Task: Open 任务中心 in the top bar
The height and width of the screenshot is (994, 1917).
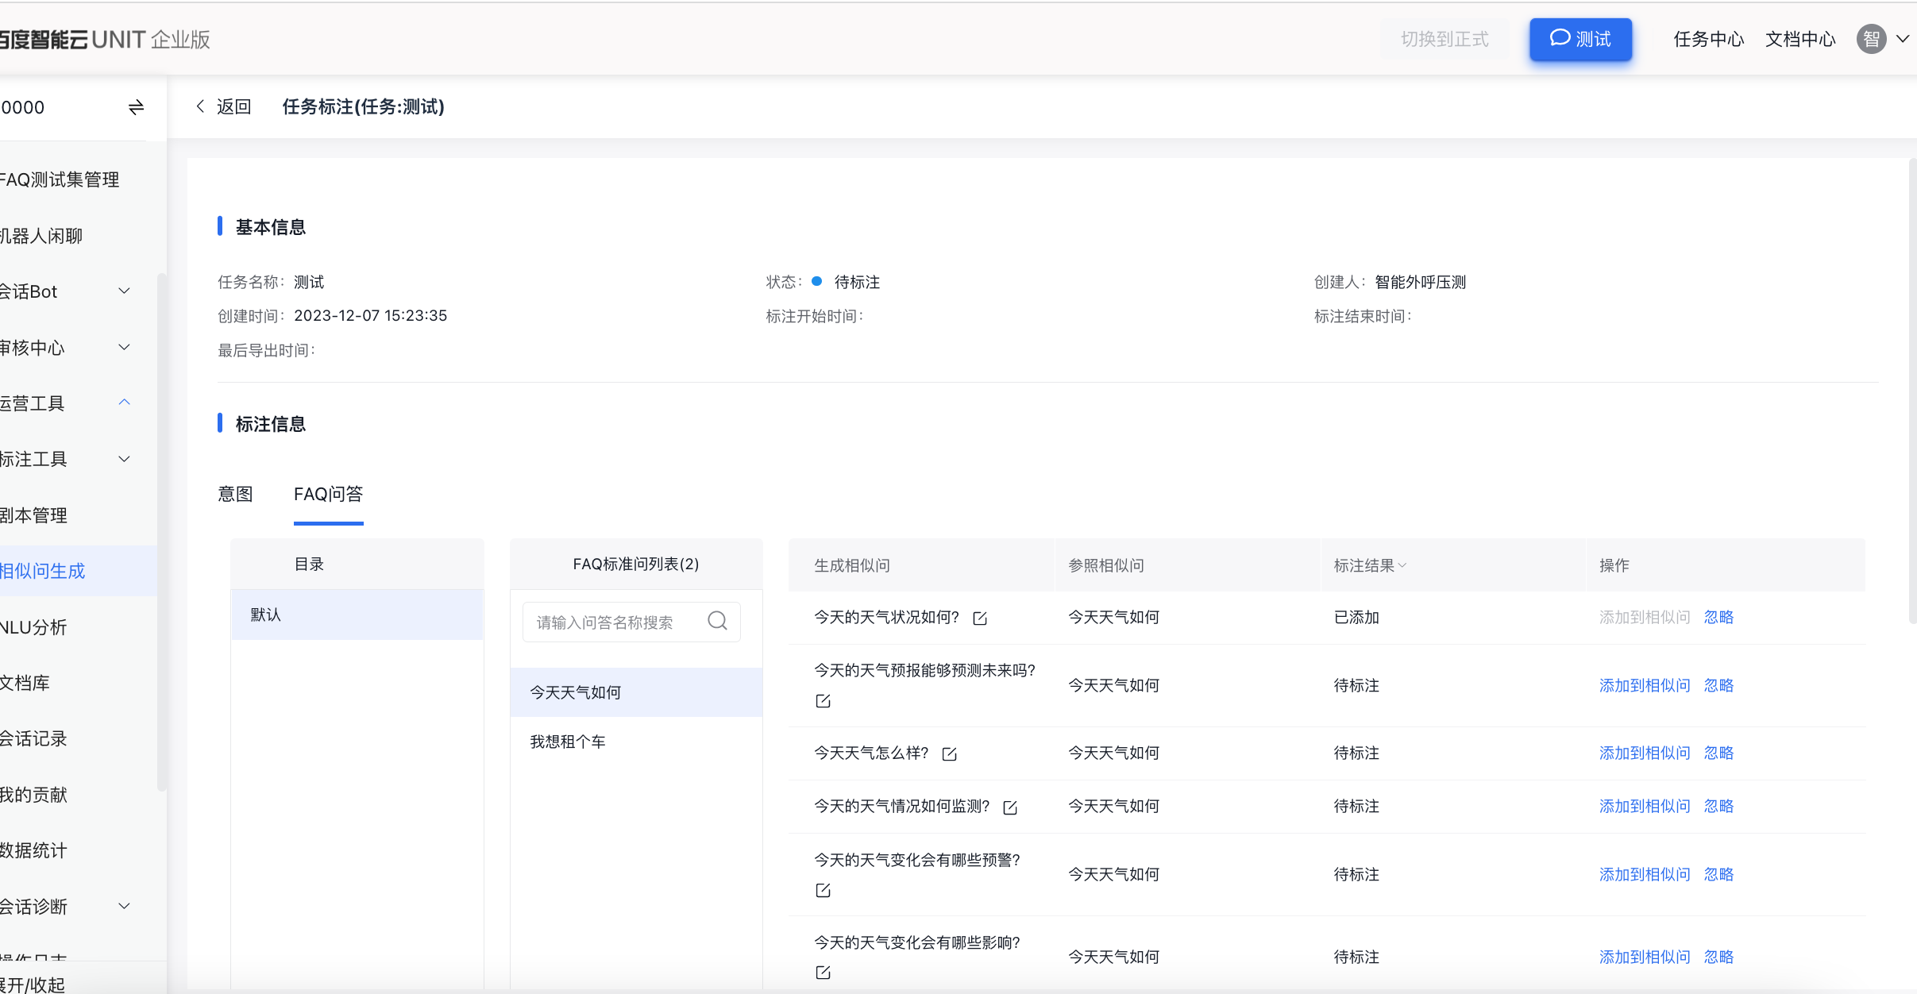Action: [1708, 39]
